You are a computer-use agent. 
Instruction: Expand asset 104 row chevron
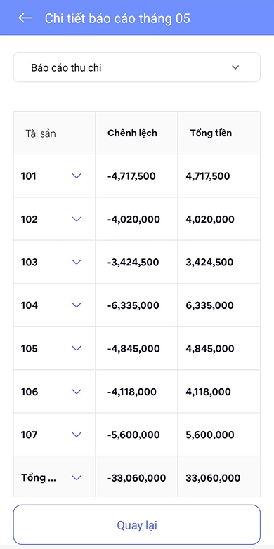pyautogui.click(x=77, y=305)
